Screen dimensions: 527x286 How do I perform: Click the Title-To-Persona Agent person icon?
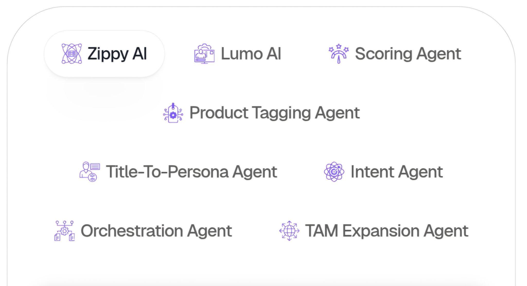point(90,172)
